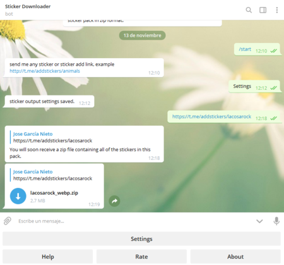
Task: Download lacosarock_webp.zip with the blue arrow icon
Action: (18, 196)
